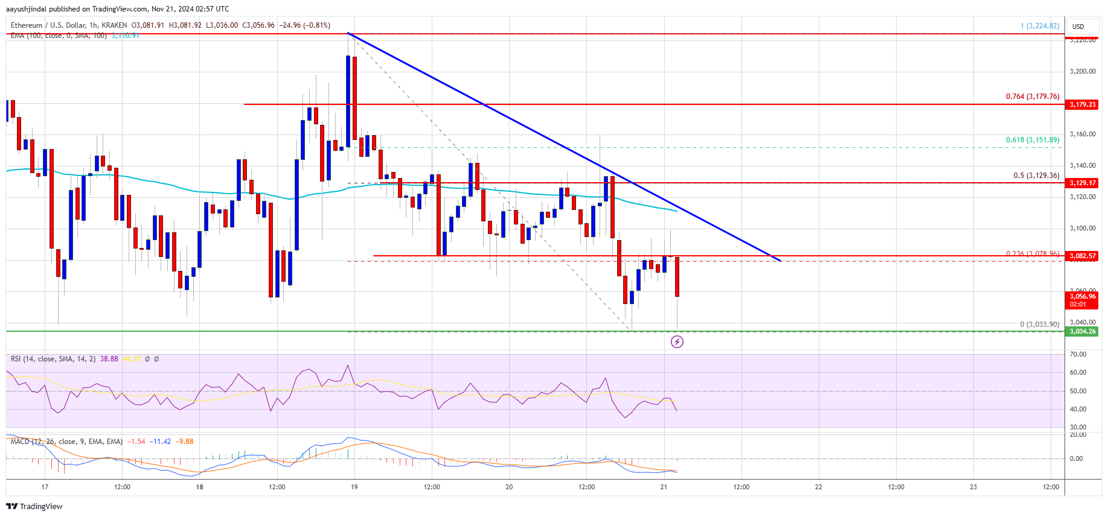This screenshot has width=1108, height=517.
Task: Click date label 22 on time axis
Action: 818,487
